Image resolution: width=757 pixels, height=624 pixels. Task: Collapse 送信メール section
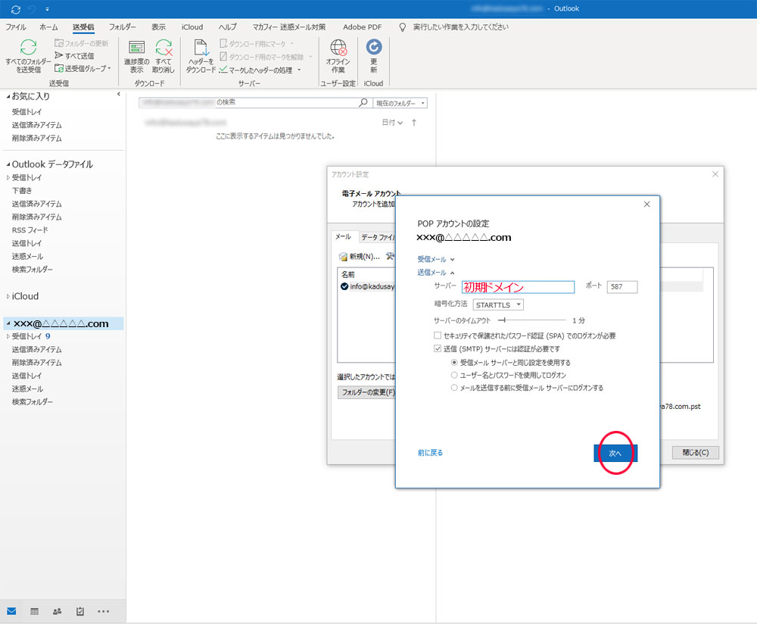click(436, 273)
